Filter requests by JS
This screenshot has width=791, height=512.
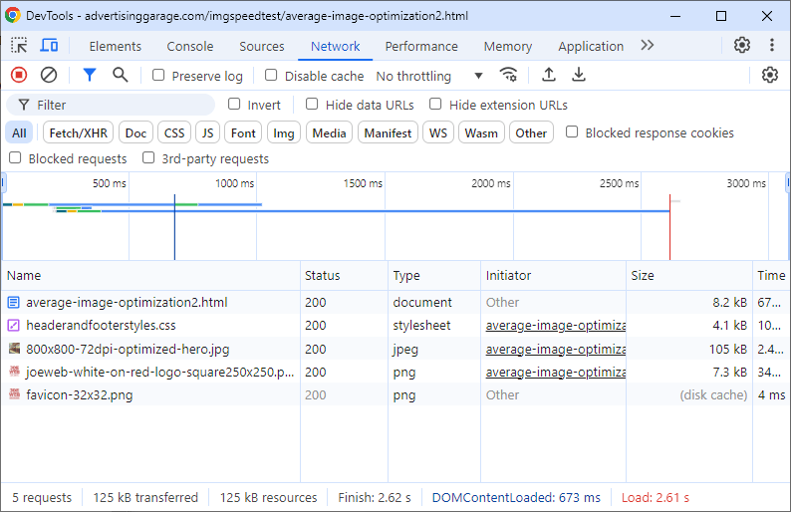[x=208, y=133]
